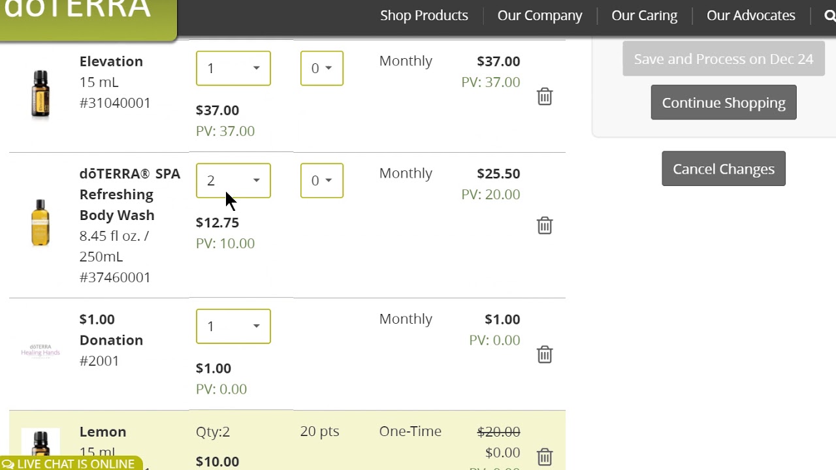
Task: Click the 20 pts value in Lemon row
Action: click(319, 431)
